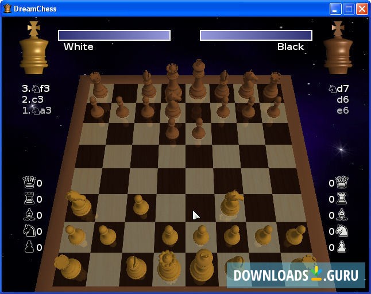Image resolution: width=371 pixels, height=294 pixels.
Task: Click the empty e7 square
Action: [x=199, y=113]
